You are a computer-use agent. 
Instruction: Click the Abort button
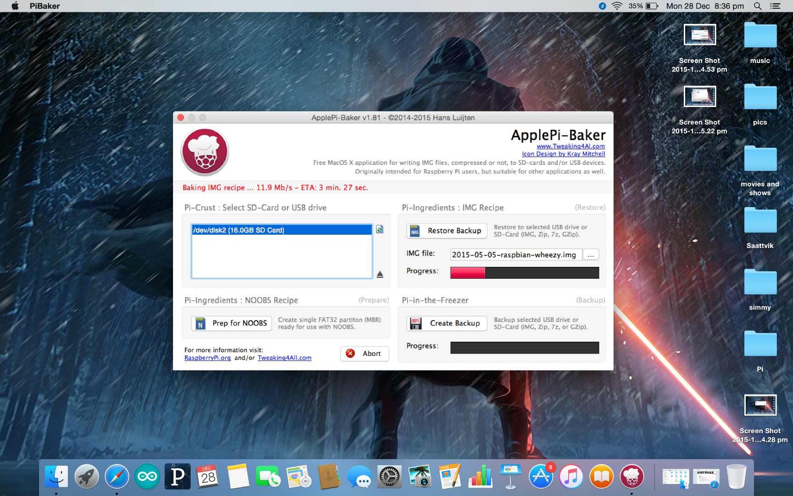[x=364, y=354]
